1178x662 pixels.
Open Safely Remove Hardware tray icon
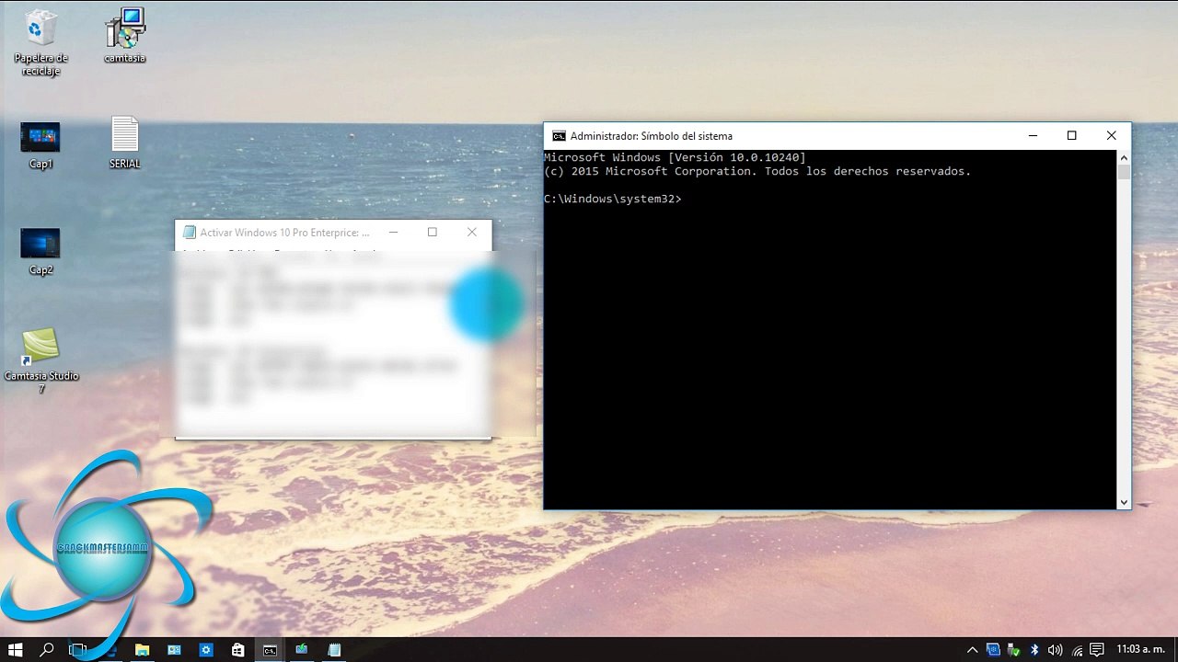(x=1013, y=650)
